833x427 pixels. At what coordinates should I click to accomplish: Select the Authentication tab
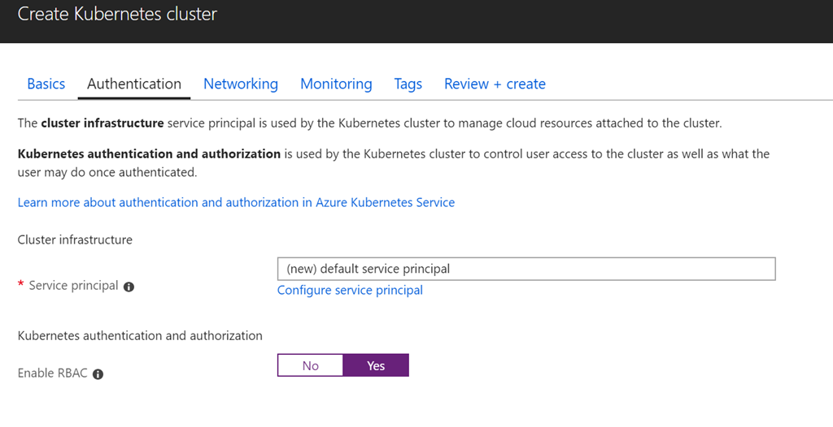(x=134, y=84)
